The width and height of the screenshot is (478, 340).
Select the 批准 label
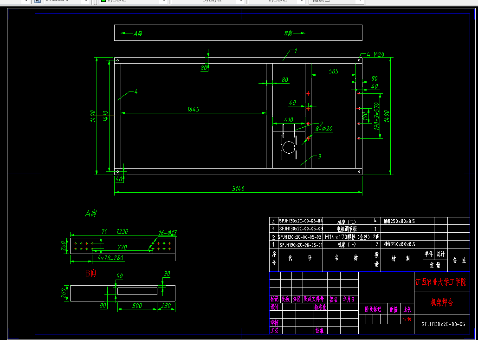[x=319, y=330]
